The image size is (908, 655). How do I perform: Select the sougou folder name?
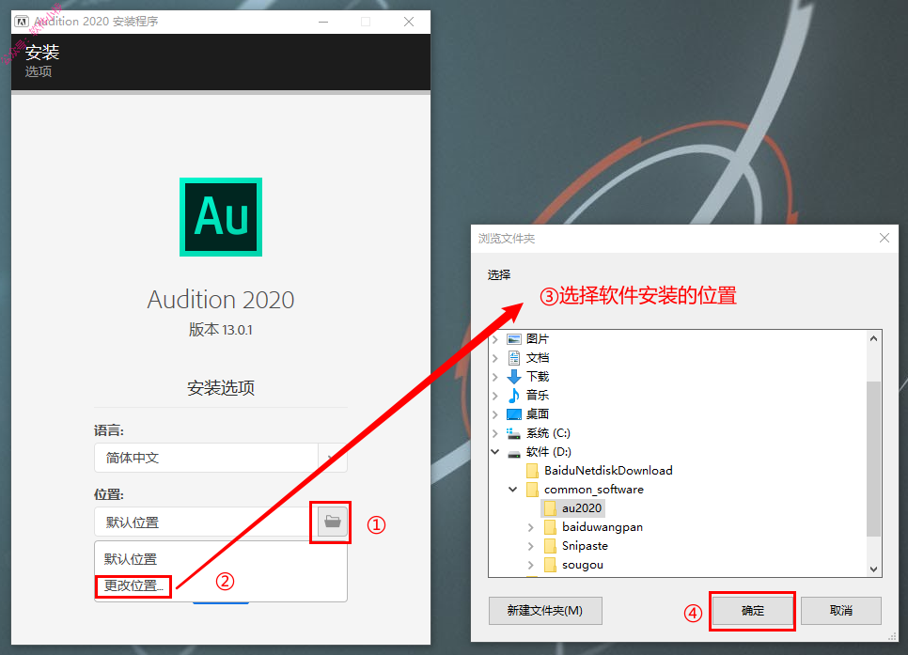583,565
